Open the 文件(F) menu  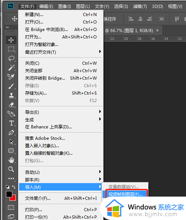[x=27, y=6]
